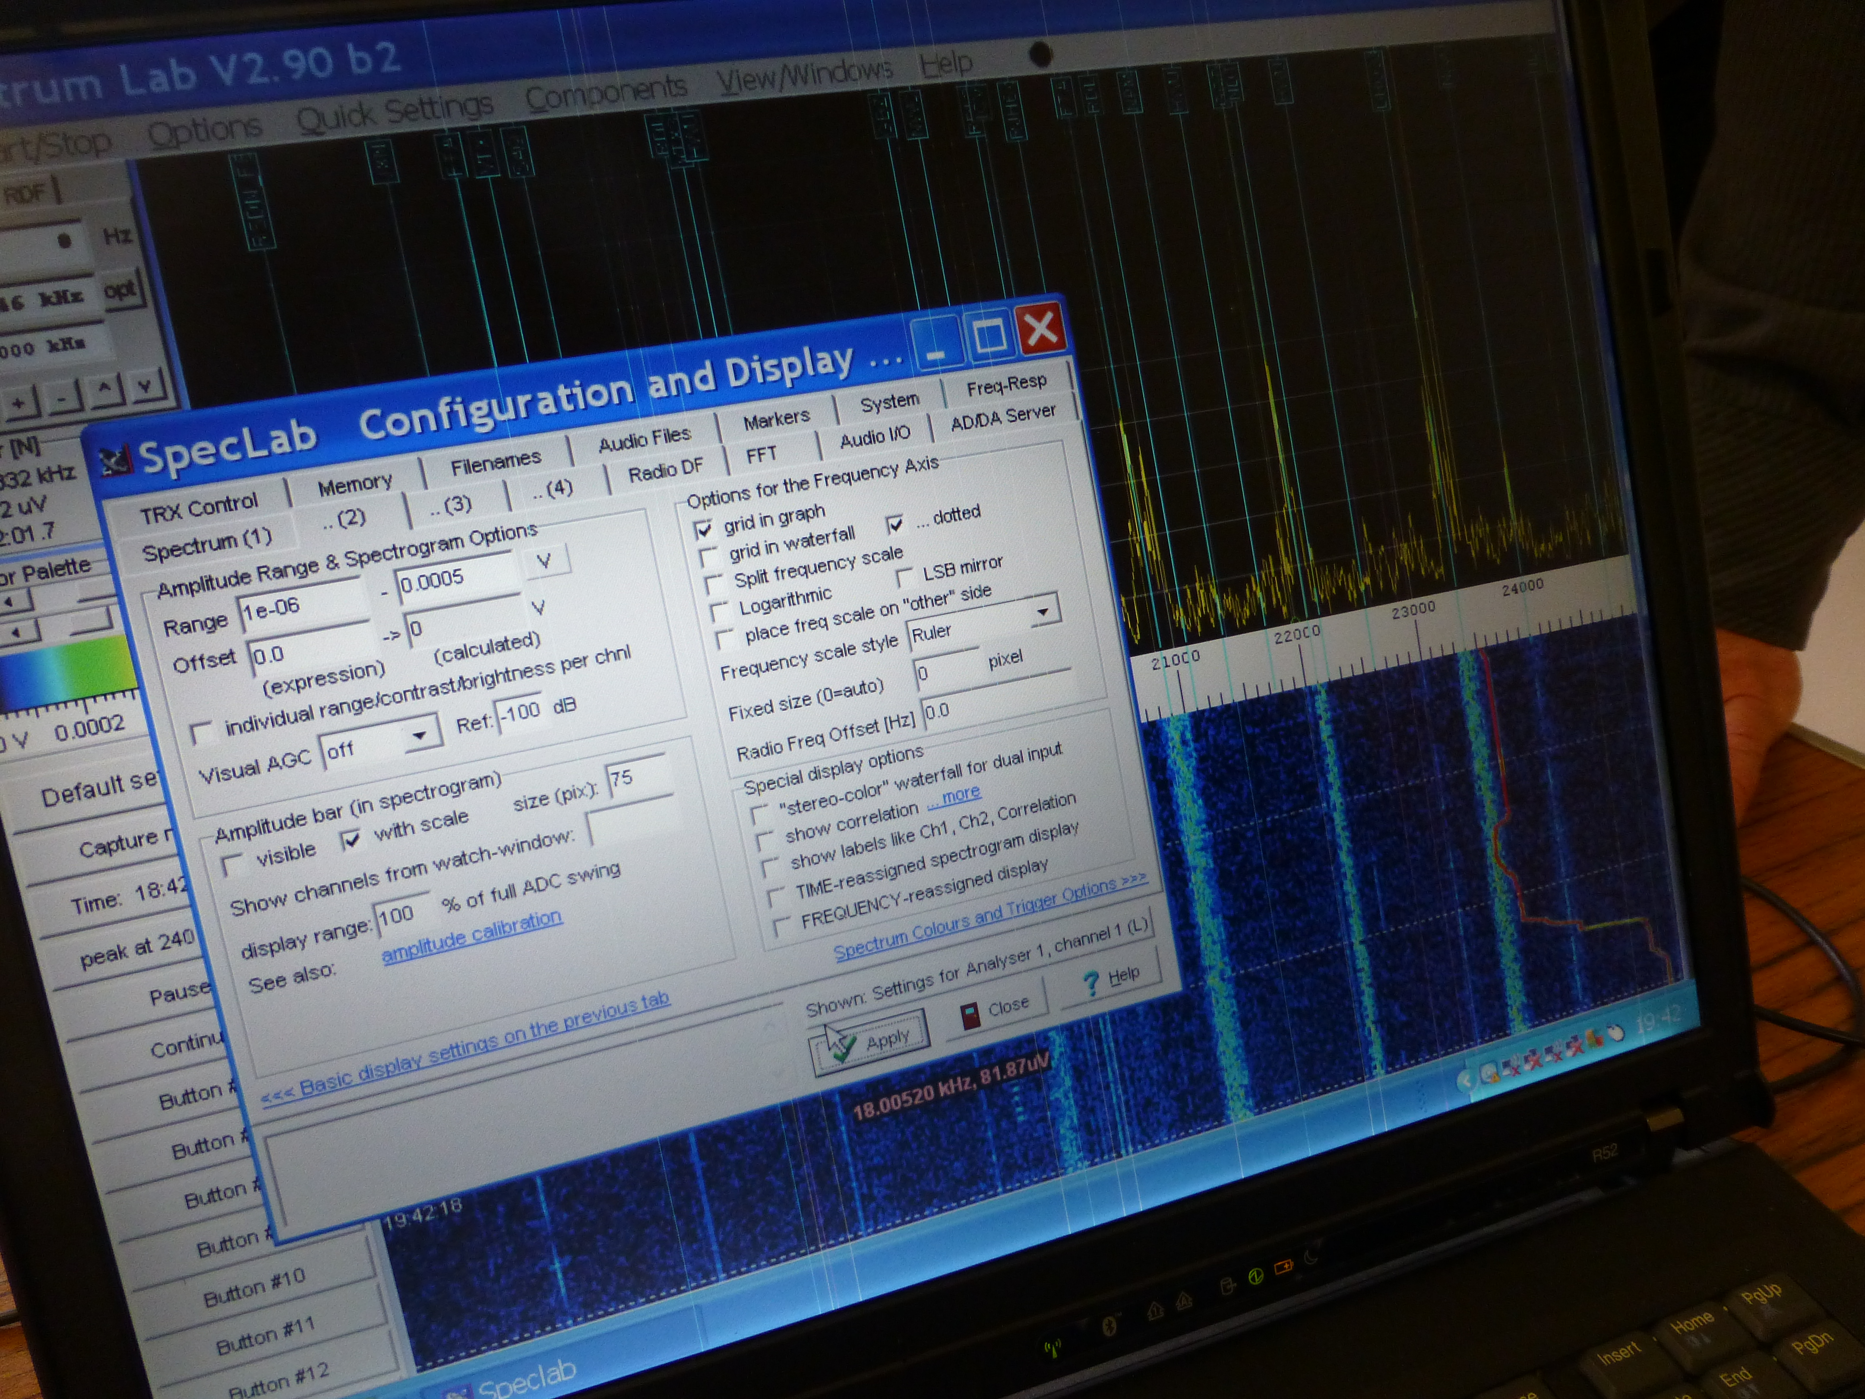Screen dimensions: 1865x1399
Task: Switch to the AD/DA Server tab
Action: point(1002,418)
